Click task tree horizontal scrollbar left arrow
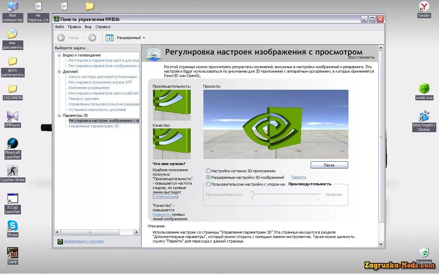This screenshot has height=274, width=439. 58,232
